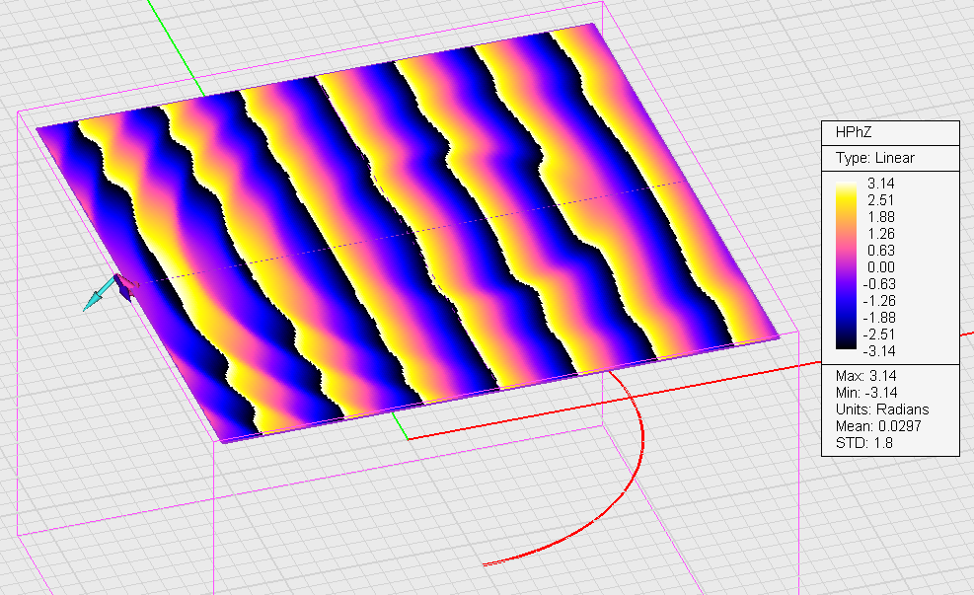This screenshot has height=595, width=974.
Task: Click the striped phase field plot surface
Action: point(407,233)
